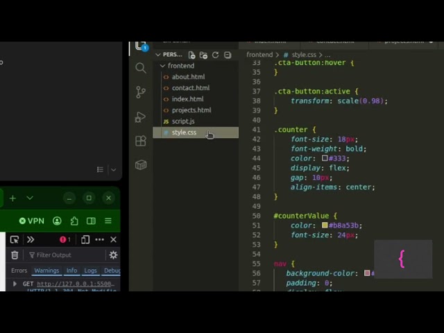This screenshot has height=333, width=444.
Task: Open about.html in the file tree
Action: click(x=188, y=77)
